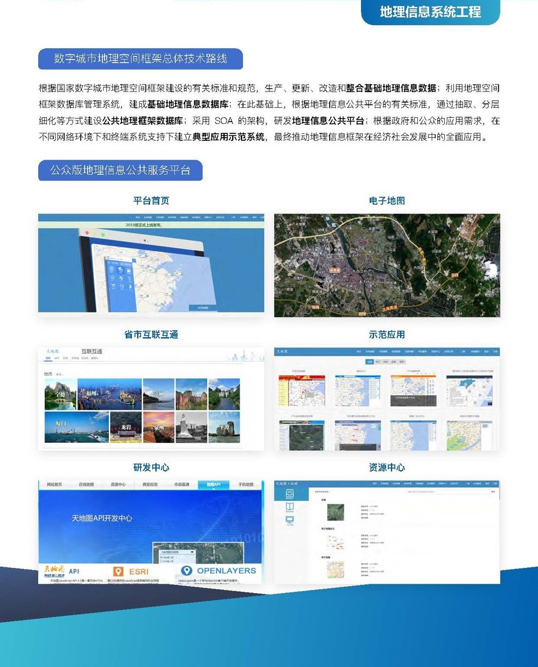Switch to the 地图API navigation tab
The width and height of the screenshot is (538, 667).
point(216,484)
